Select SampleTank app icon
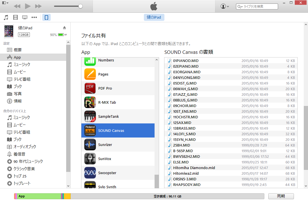This screenshot has height=204, width=308. point(90,116)
